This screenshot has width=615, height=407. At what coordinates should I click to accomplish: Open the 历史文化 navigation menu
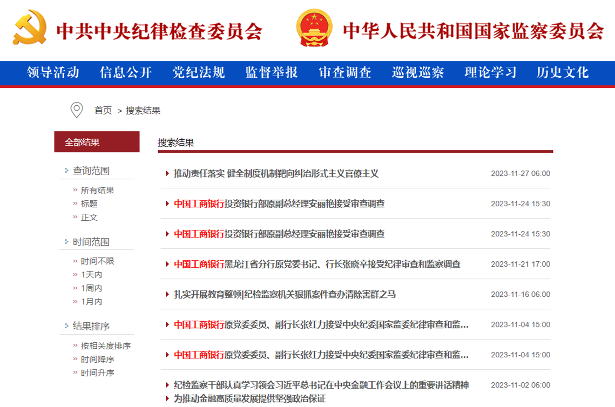coord(563,72)
